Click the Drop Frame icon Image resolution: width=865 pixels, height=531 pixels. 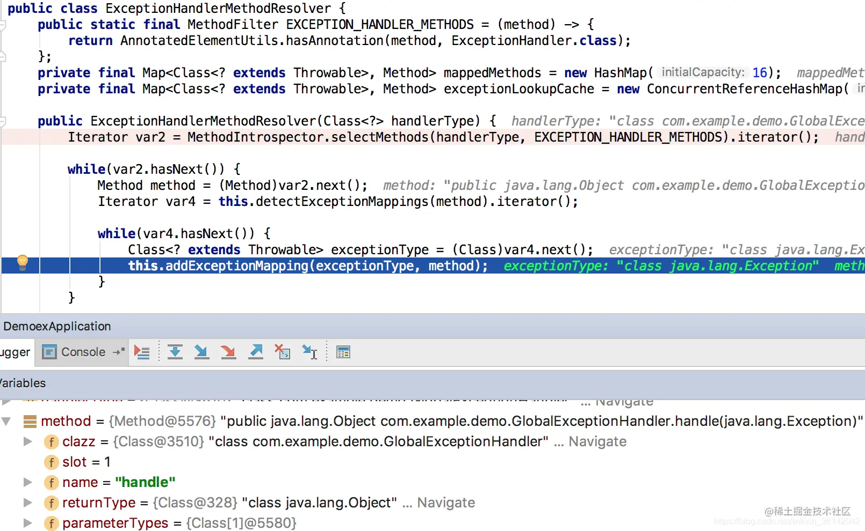pyautogui.click(x=283, y=352)
